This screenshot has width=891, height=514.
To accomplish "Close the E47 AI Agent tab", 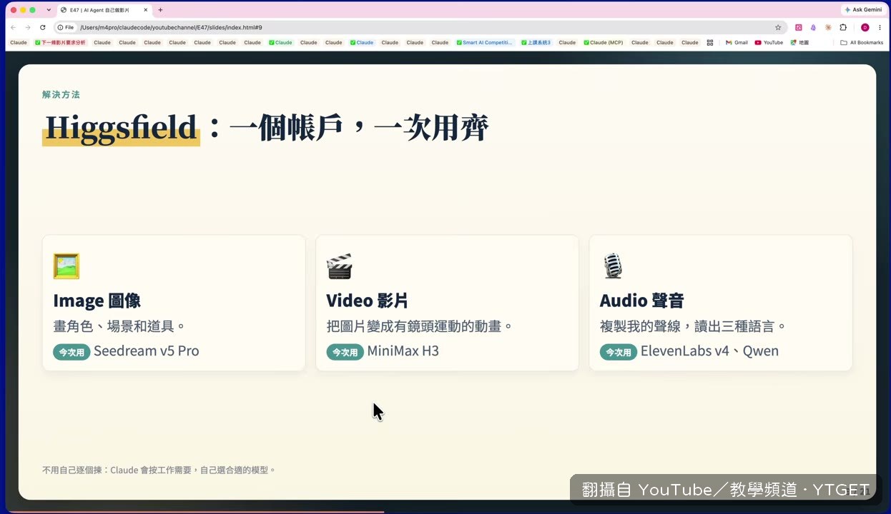I will click(144, 10).
